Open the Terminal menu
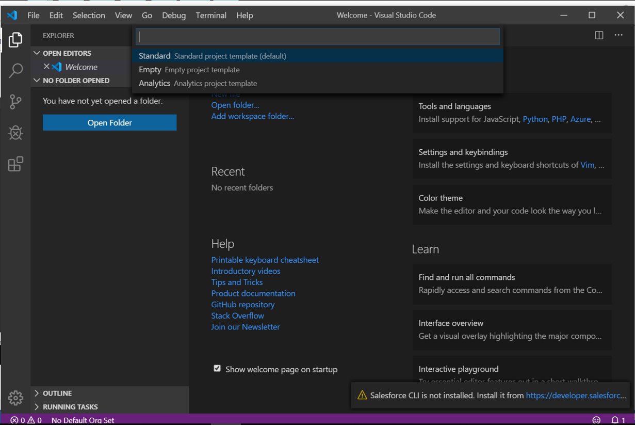Viewport: 635px width, 425px height. pos(210,15)
